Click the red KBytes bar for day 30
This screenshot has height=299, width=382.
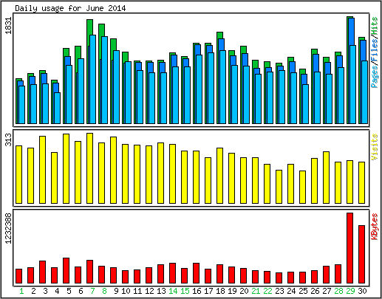[x=361, y=255]
